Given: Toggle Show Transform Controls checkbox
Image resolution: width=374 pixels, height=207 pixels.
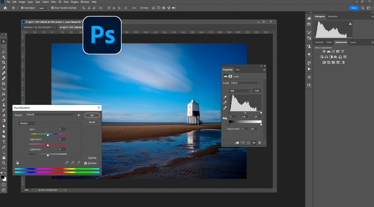Looking at the screenshot, I should 52,8.
